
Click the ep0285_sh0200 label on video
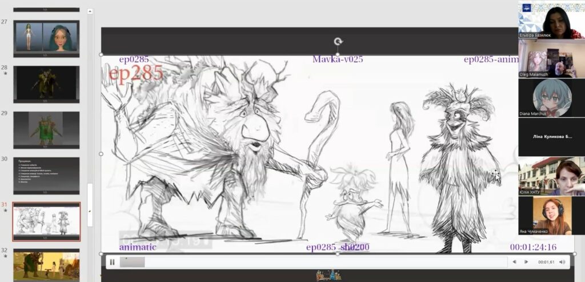click(338, 247)
